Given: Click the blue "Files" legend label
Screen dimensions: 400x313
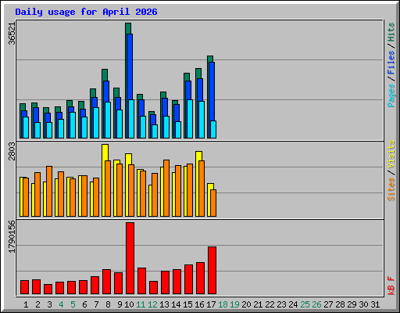Looking at the screenshot, I should [391, 63].
